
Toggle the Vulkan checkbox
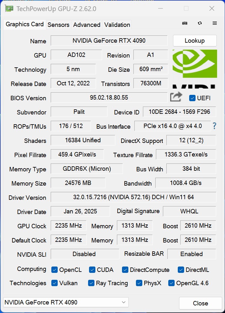[x=55, y=283]
